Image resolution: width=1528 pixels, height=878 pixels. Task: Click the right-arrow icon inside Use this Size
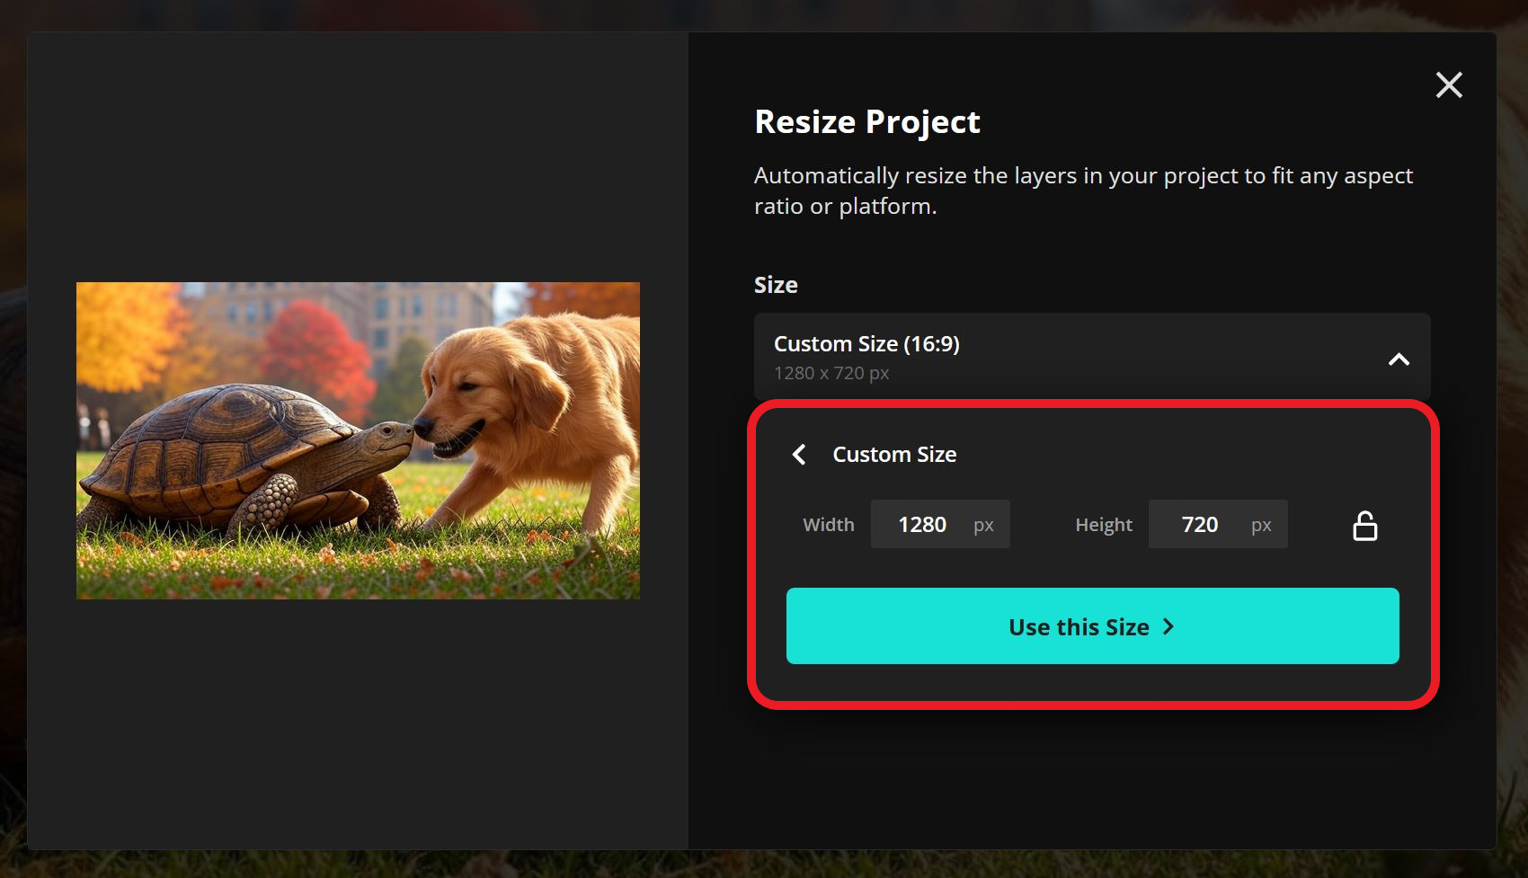1168,627
